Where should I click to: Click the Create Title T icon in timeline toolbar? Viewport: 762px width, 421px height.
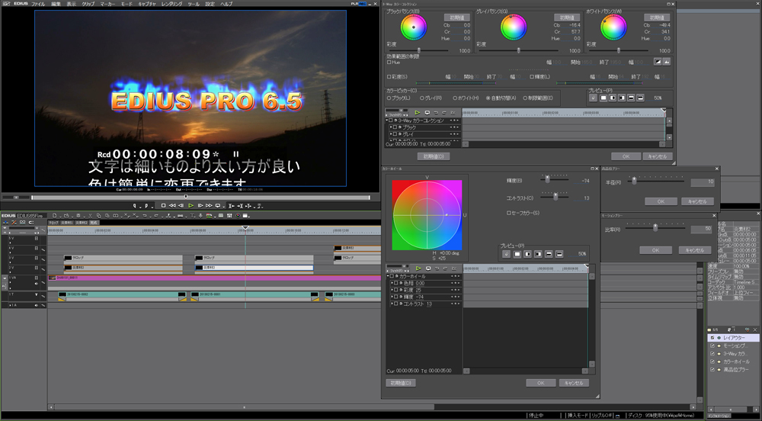tap(193, 215)
